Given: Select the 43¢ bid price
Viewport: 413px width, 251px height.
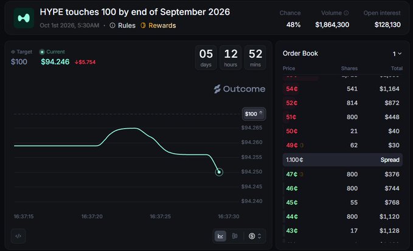Looking at the screenshot, I should pos(292,231).
